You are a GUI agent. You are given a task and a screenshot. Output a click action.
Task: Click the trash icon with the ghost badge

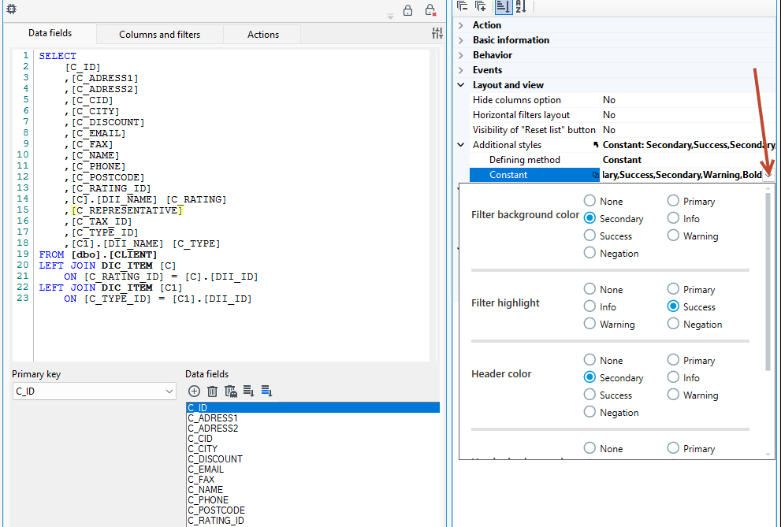(231, 392)
